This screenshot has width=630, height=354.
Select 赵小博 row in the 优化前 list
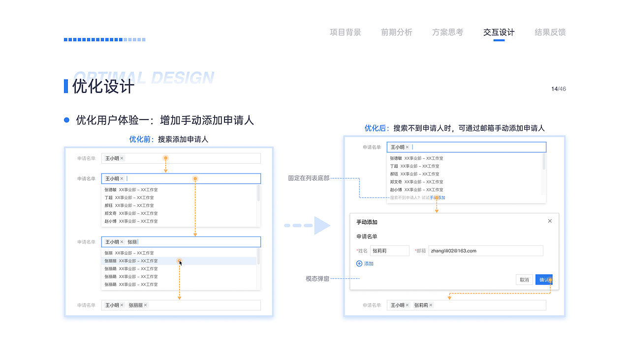pyautogui.click(x=179, y=221)
